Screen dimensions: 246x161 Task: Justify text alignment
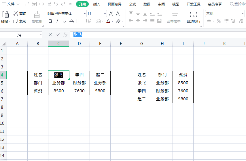click(152, 21)
